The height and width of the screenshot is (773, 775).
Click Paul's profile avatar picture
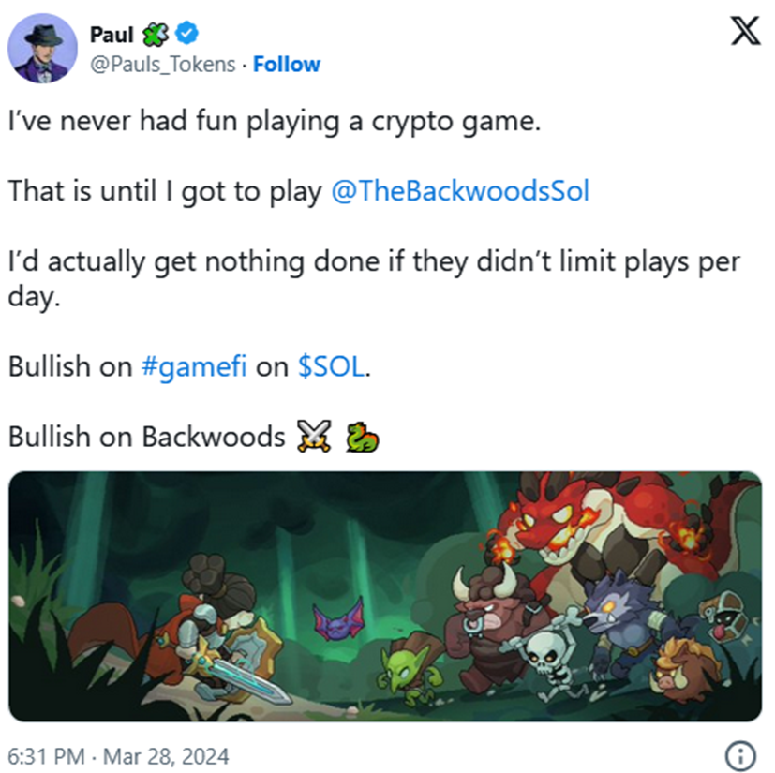[42, 48]
